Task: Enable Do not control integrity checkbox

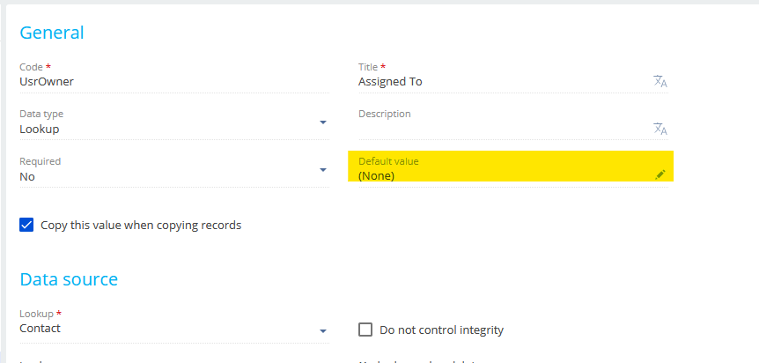Action: [x=365, y=330]
